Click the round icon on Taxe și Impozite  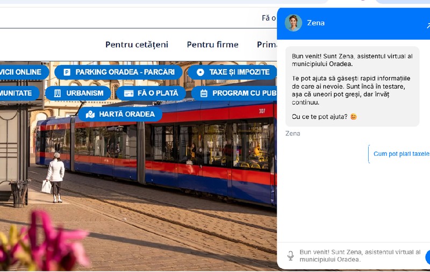[x=200, y=72]
